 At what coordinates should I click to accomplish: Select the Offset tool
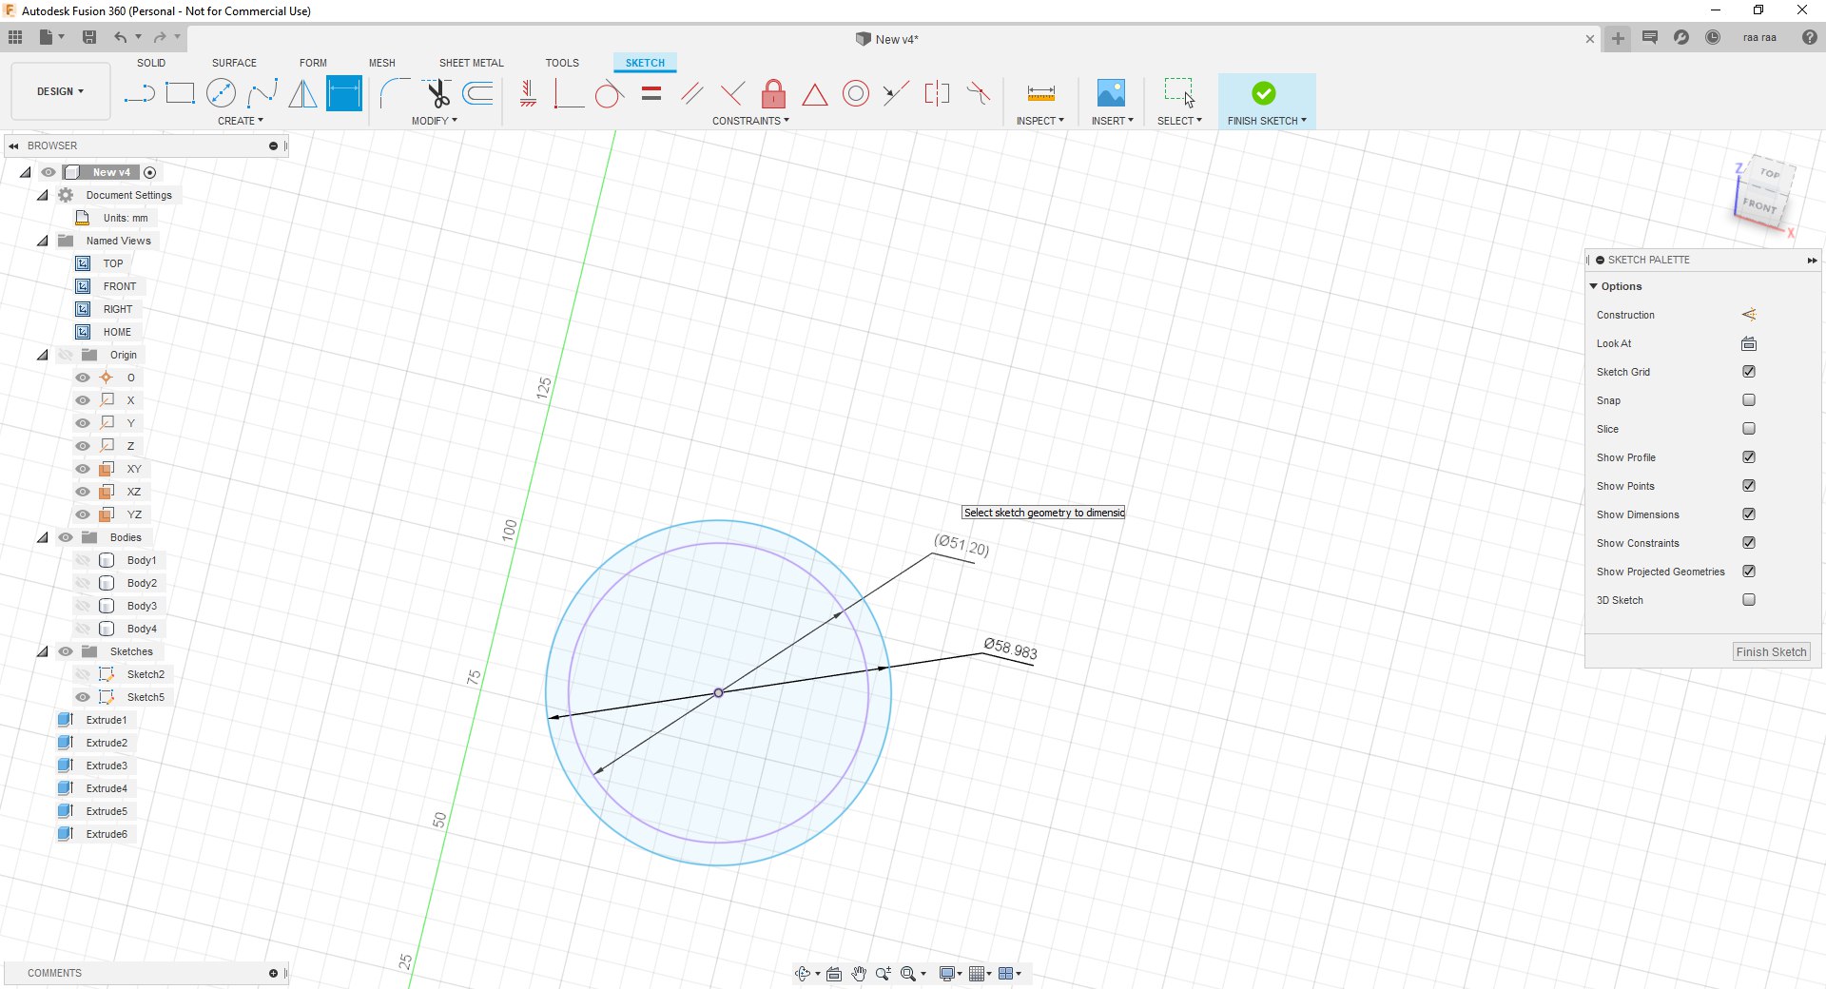tap(477, 93)
